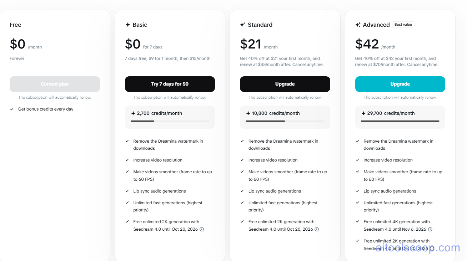This screenshot has height=261, width=467.
Task: Click the sparkle icon beside Advanced plan title
Action: tap(358, 25)
